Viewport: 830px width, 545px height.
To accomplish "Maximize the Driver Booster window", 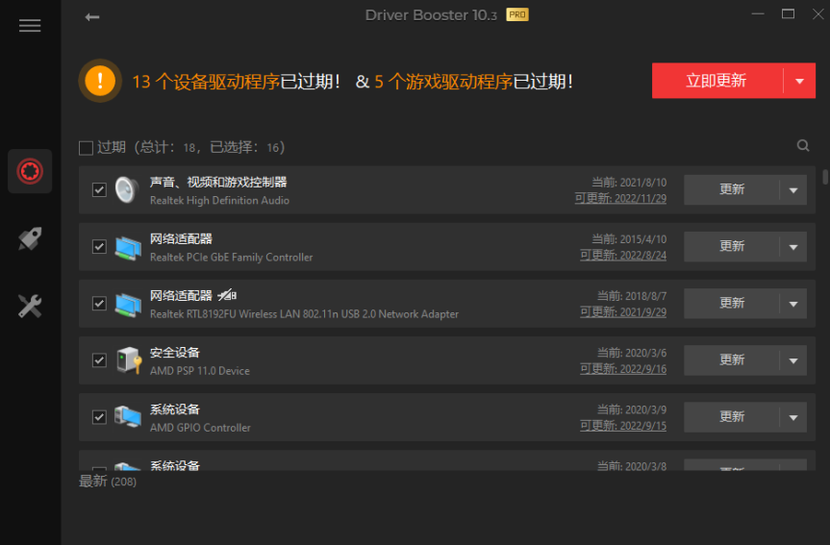I will [789, 14].
